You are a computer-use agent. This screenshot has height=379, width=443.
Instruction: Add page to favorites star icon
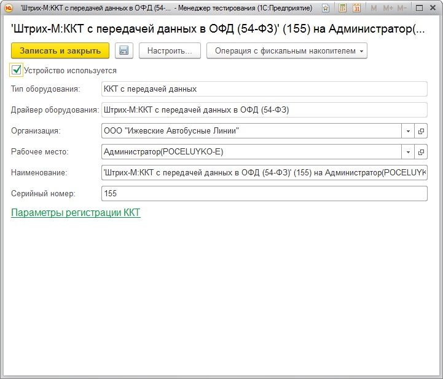tap(326, 9)
